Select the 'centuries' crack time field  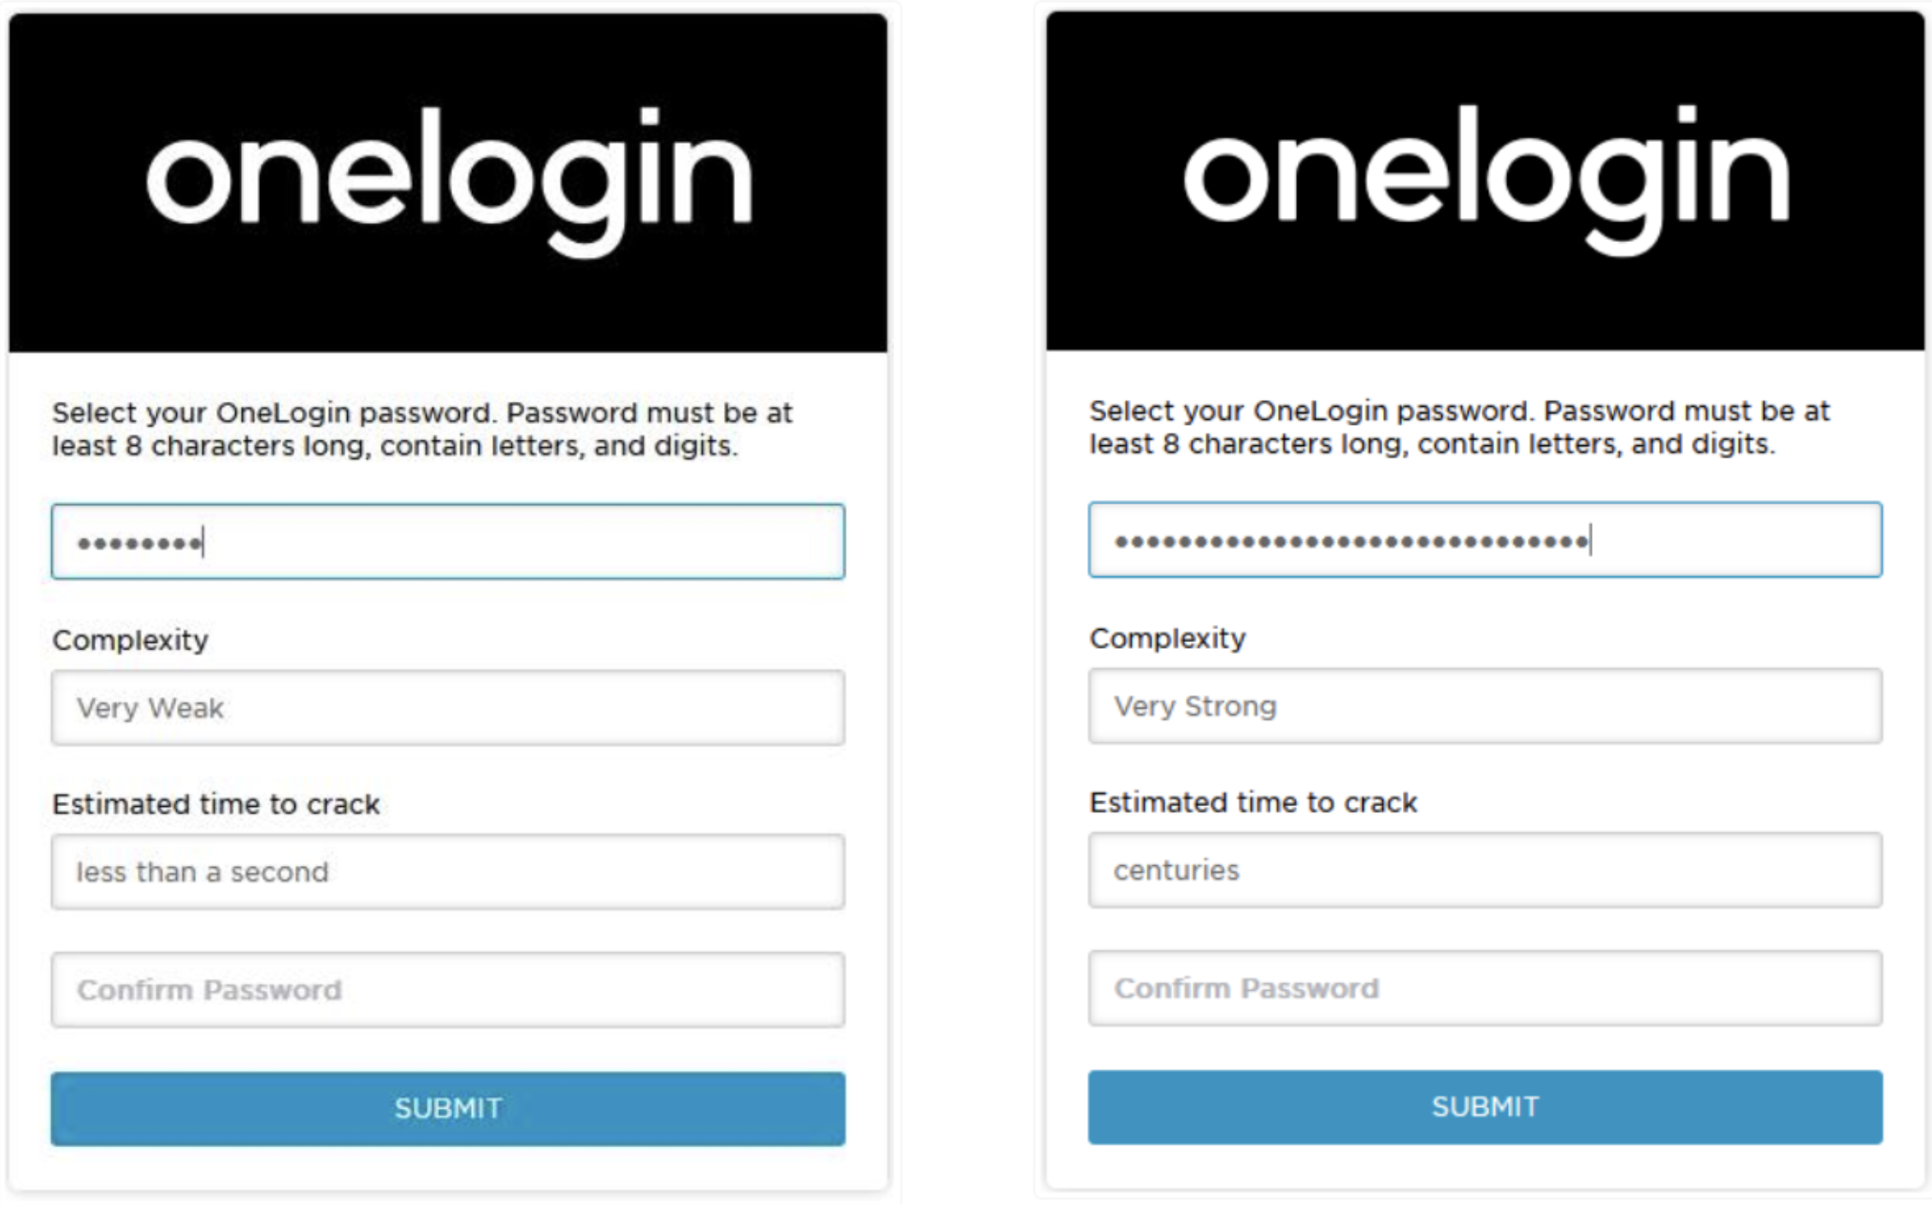1485,870
